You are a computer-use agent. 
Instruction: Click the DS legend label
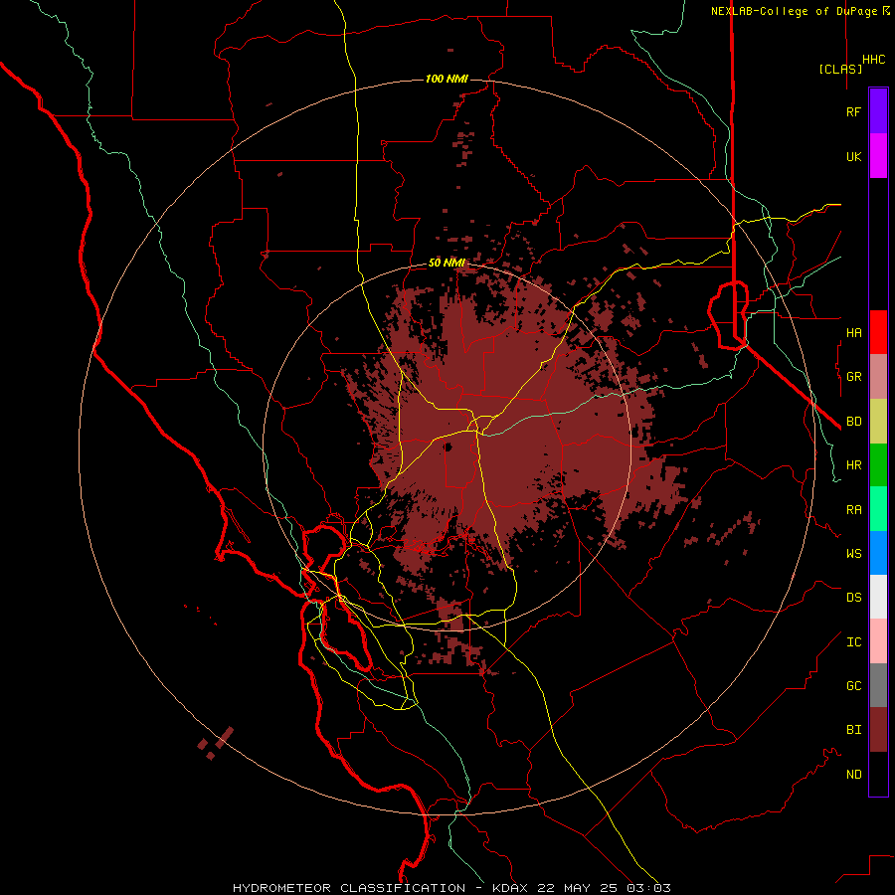click(853, 598)
